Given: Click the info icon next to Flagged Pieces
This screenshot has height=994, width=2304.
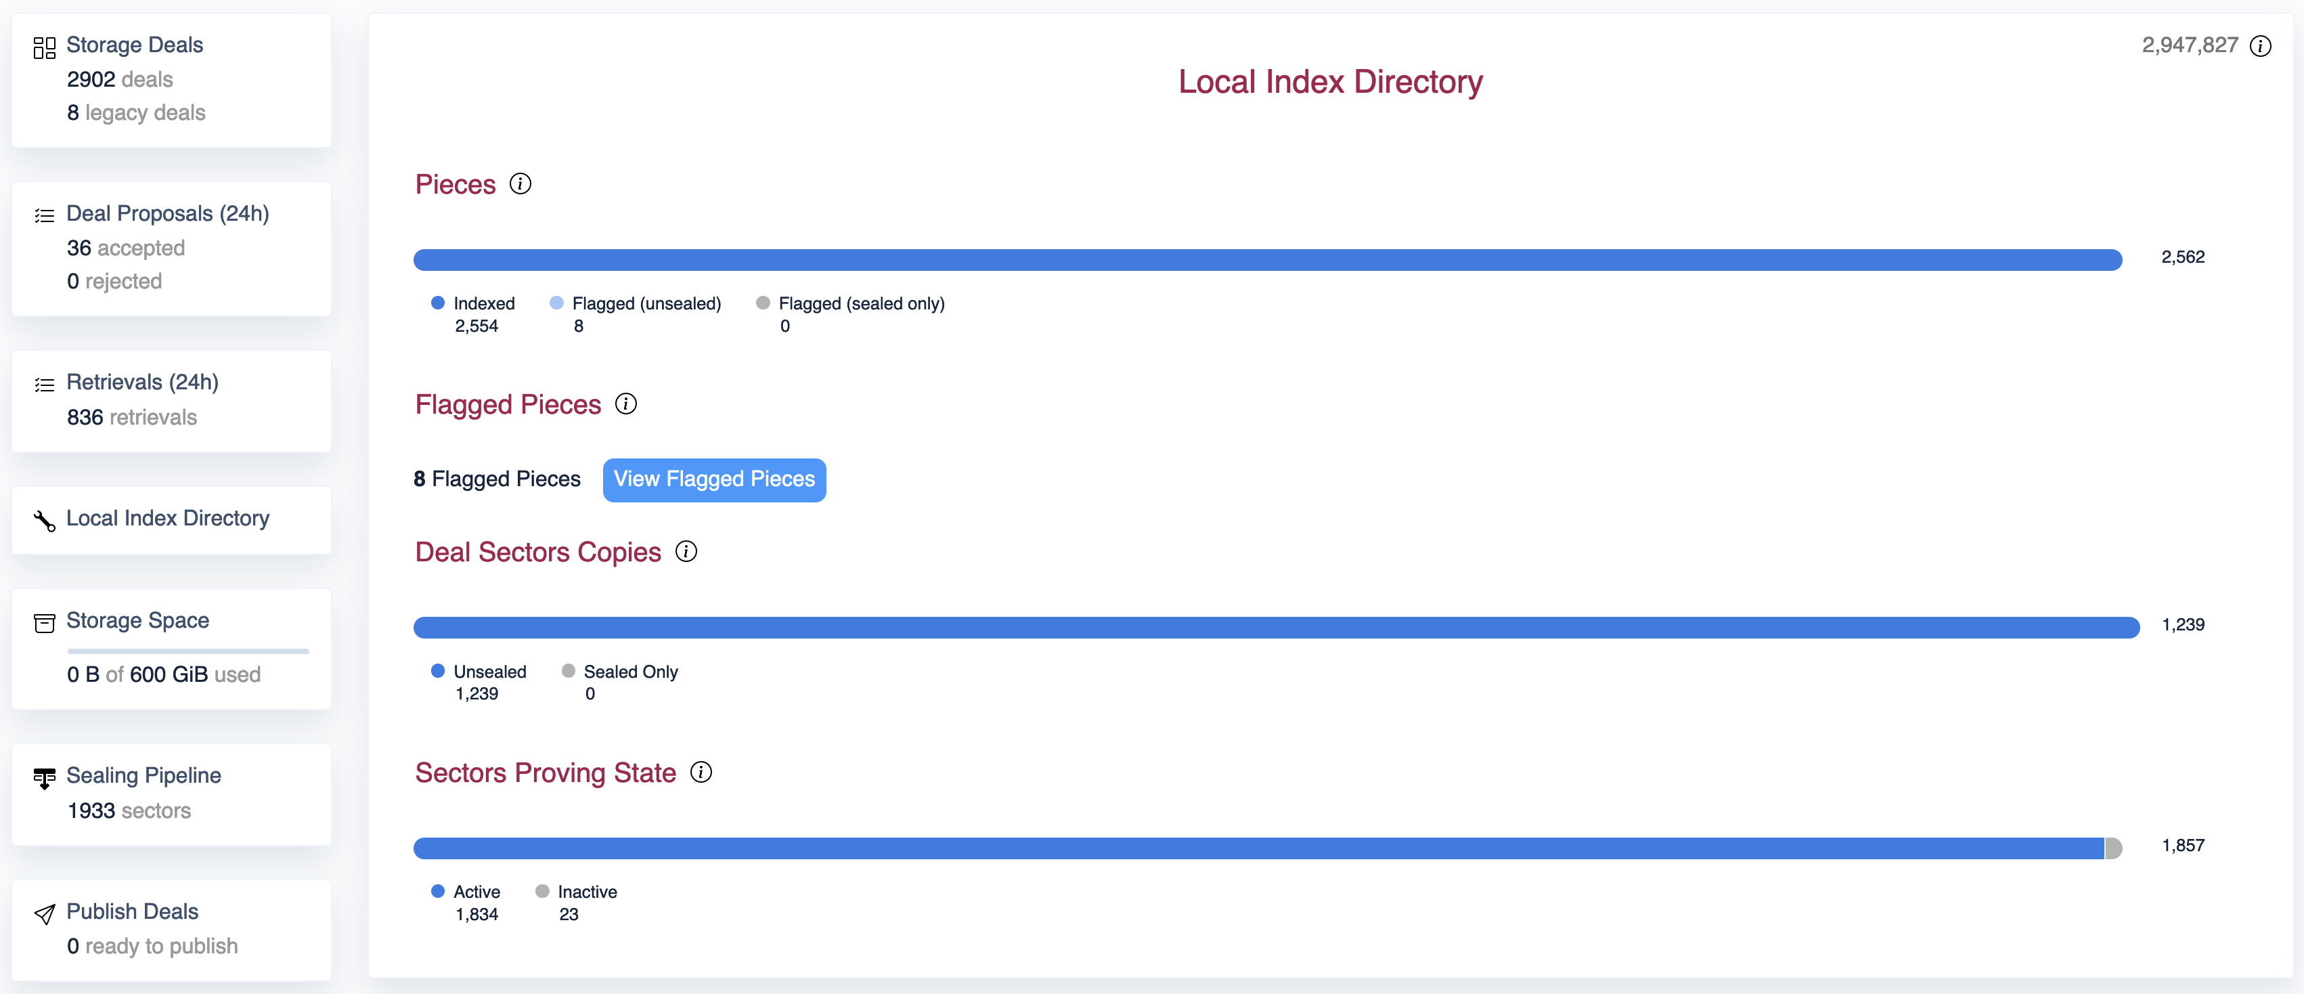Looking at the screenshot, I should 625,404.
